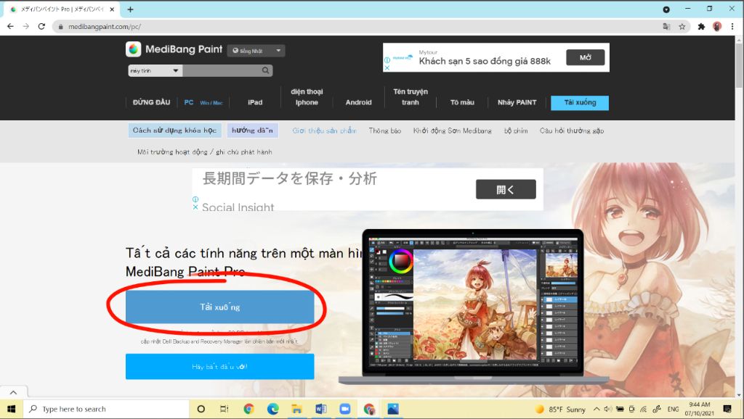Open Zoom from the taskbar
744x419 pixels.
coord(345,409)
